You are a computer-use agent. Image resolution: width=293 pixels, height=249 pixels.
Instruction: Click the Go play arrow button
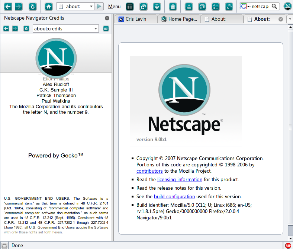[x=99, y=7]
